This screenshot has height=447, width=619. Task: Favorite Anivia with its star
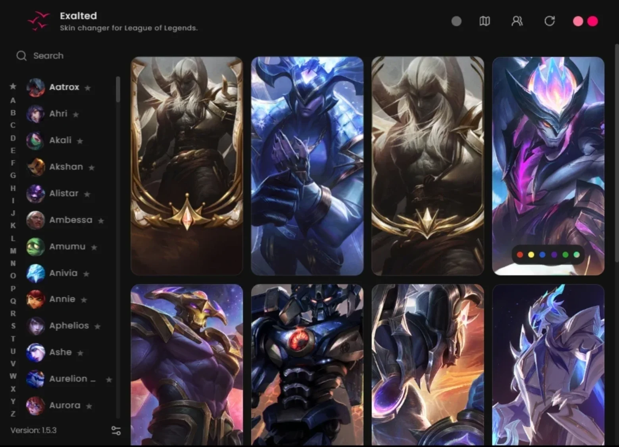pos(86,274)
